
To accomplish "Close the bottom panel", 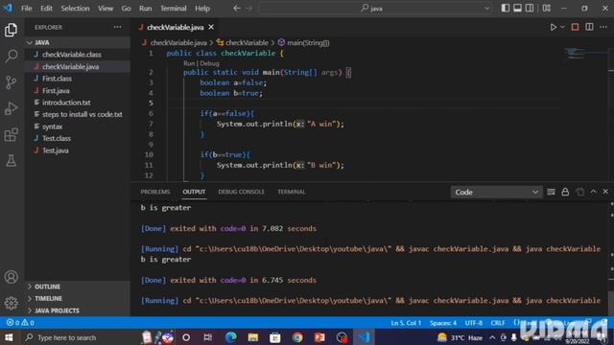I will tap(605, 192).
